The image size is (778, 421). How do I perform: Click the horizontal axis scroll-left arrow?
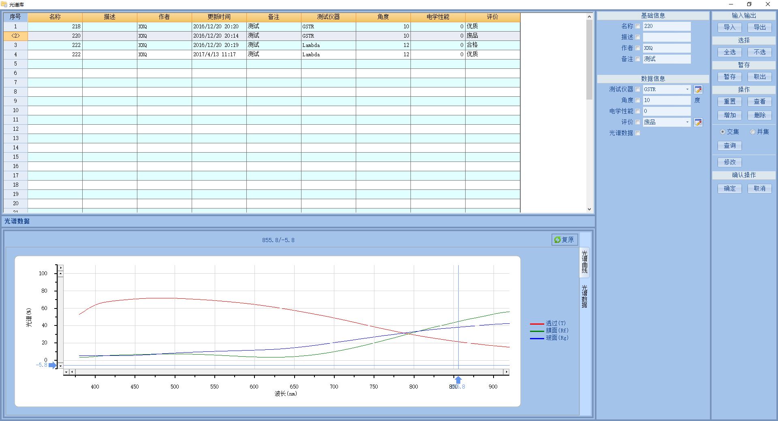tap(72, 372)
